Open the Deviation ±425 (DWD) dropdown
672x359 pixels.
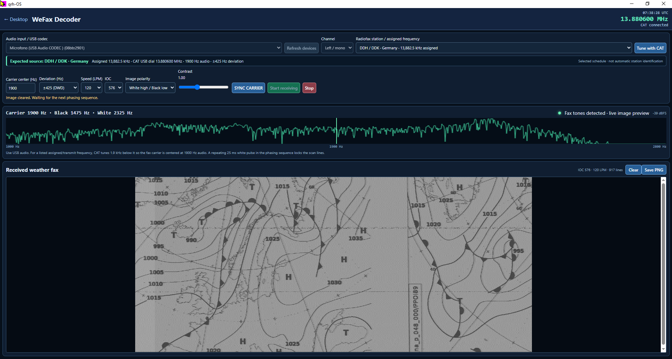click(x=59, y=88)
